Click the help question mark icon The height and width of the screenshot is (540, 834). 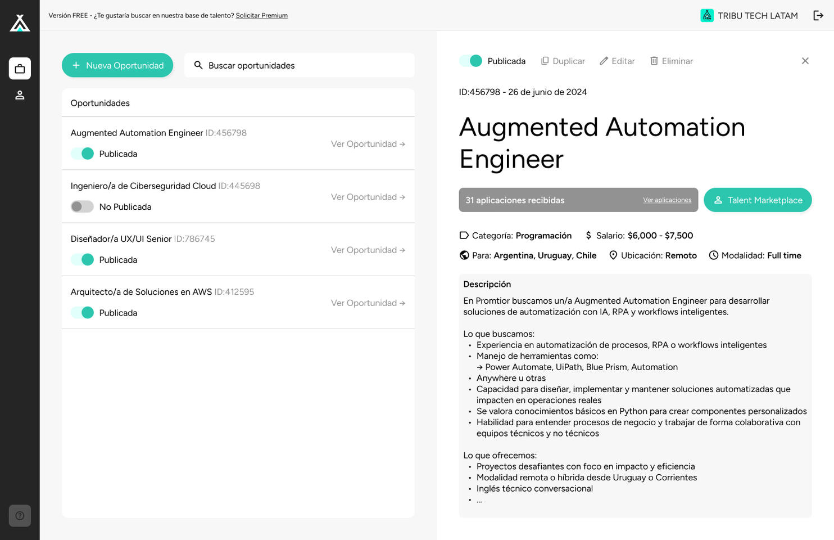pos(20,516)
